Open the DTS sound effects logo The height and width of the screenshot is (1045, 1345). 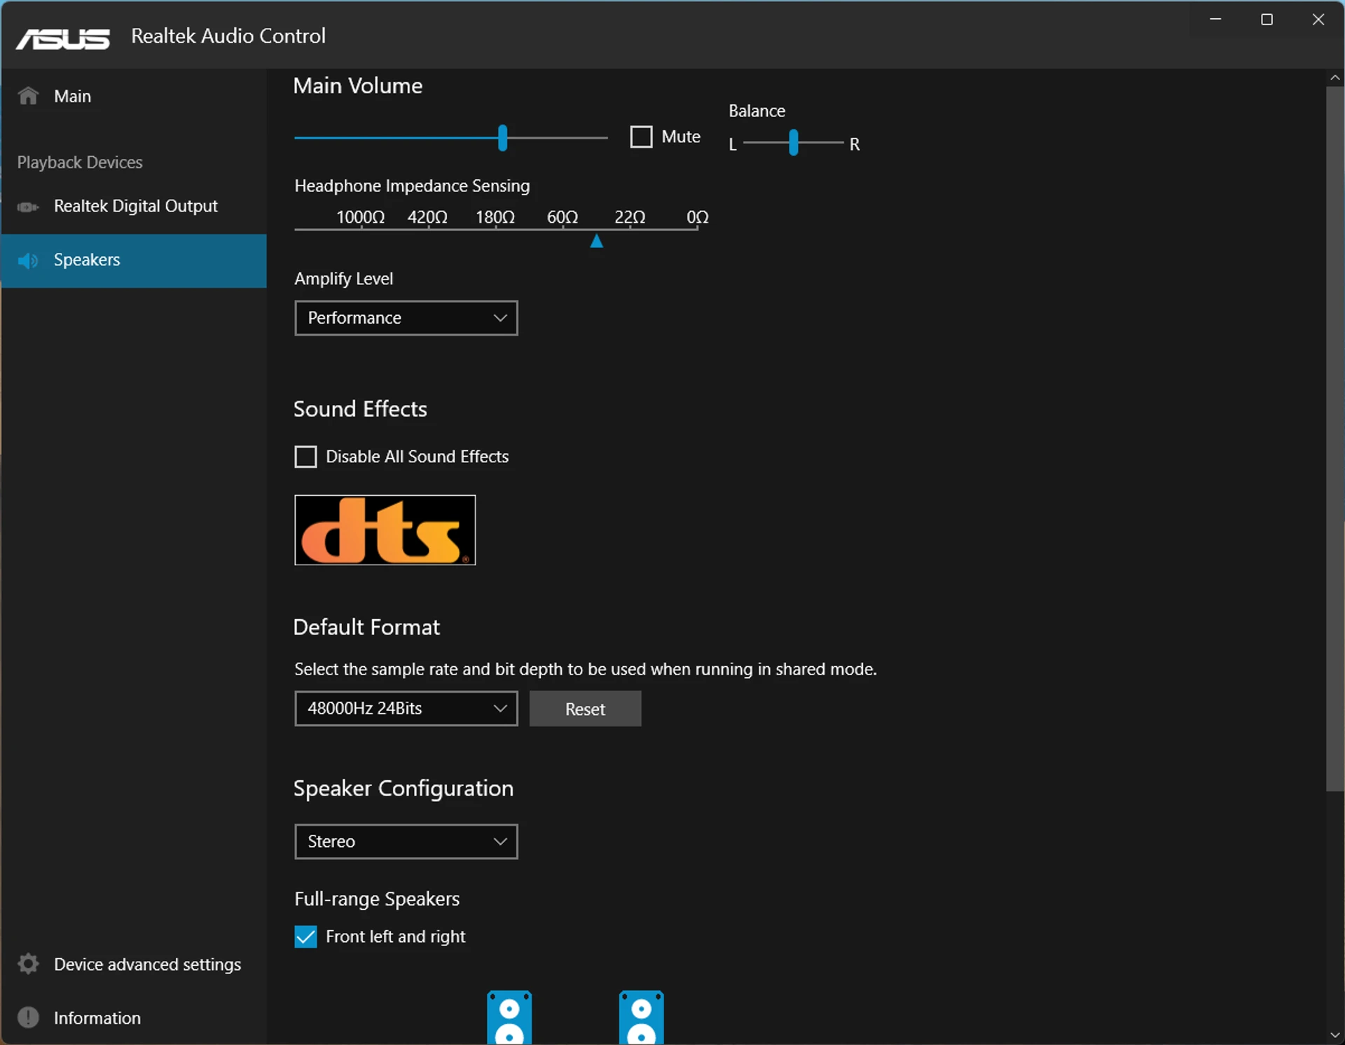click(x=385, y=530)
